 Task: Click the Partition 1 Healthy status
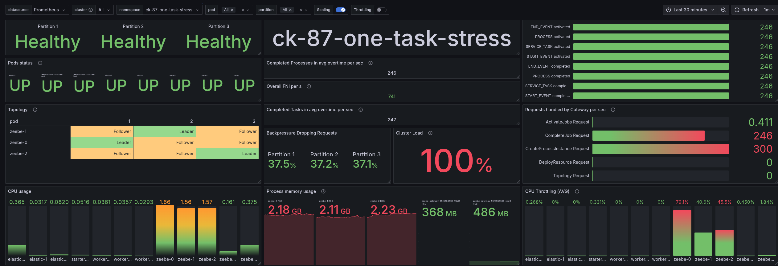tap(48, 42)
